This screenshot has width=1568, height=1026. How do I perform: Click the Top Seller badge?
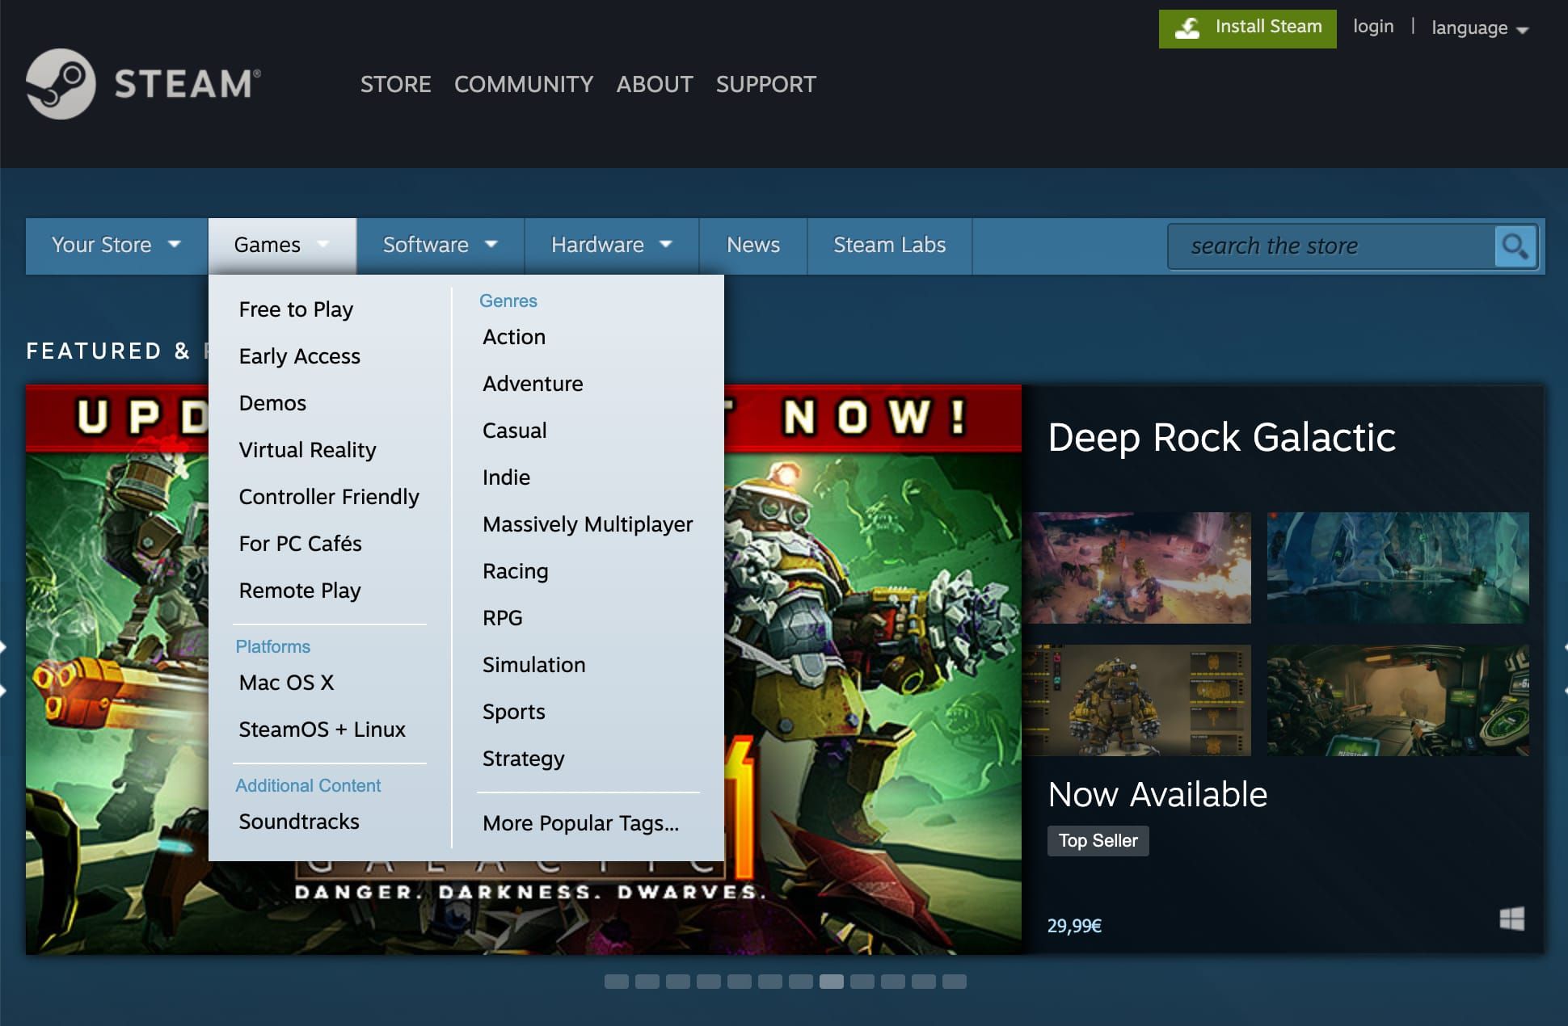(1098, 840)
